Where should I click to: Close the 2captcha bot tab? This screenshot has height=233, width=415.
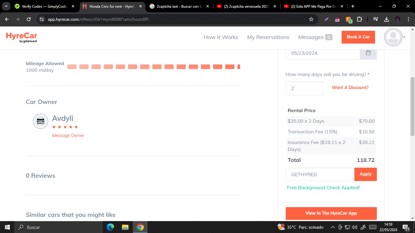(x=207, y=6)
